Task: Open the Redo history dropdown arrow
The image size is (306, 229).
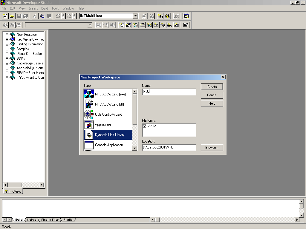Action: click(x=74, y=16)
